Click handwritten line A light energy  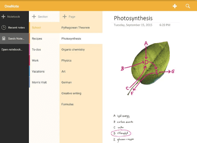[x=121, y=116]
